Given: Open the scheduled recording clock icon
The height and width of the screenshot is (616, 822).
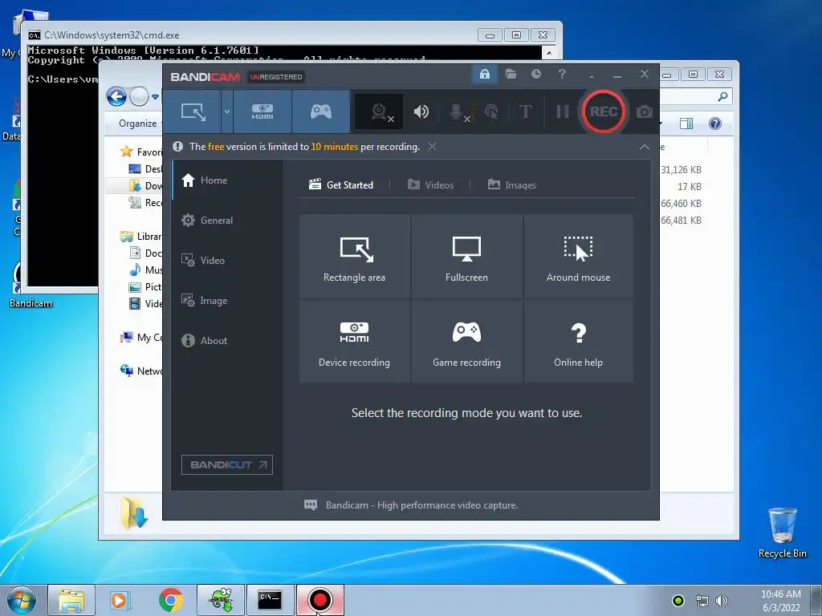Looking at the screenshot, I should coord(535,74).
